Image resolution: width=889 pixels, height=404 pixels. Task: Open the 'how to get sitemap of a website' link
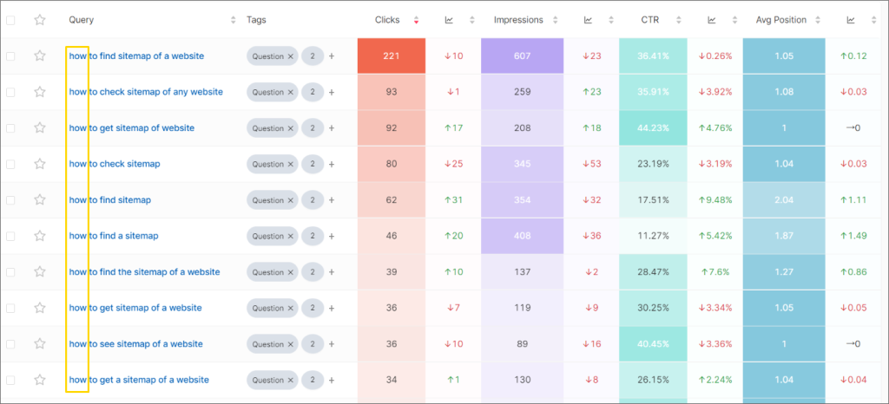coord(135,308)
